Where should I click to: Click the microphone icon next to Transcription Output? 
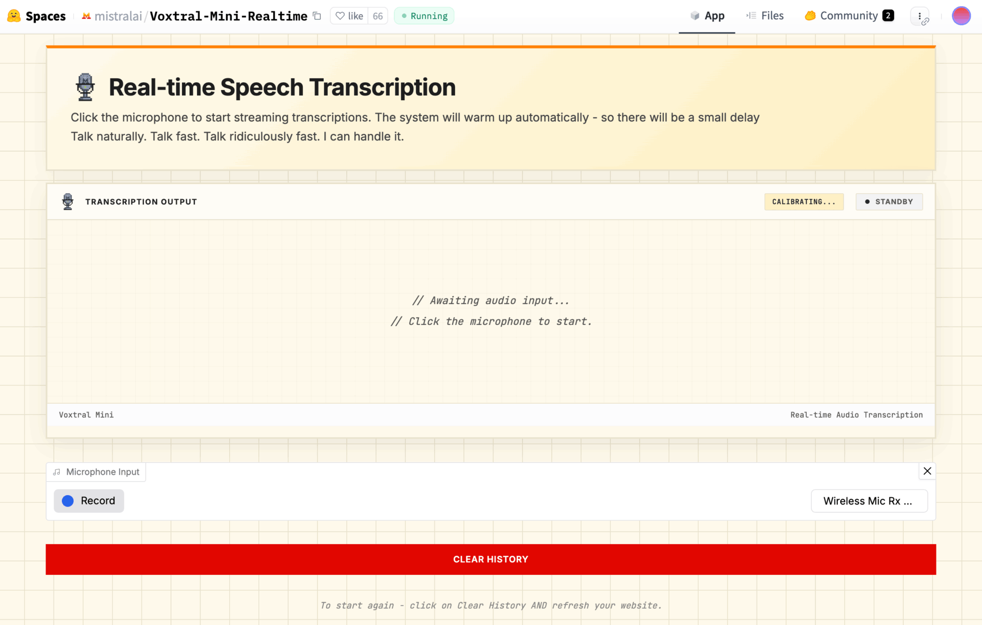(68, 201)
